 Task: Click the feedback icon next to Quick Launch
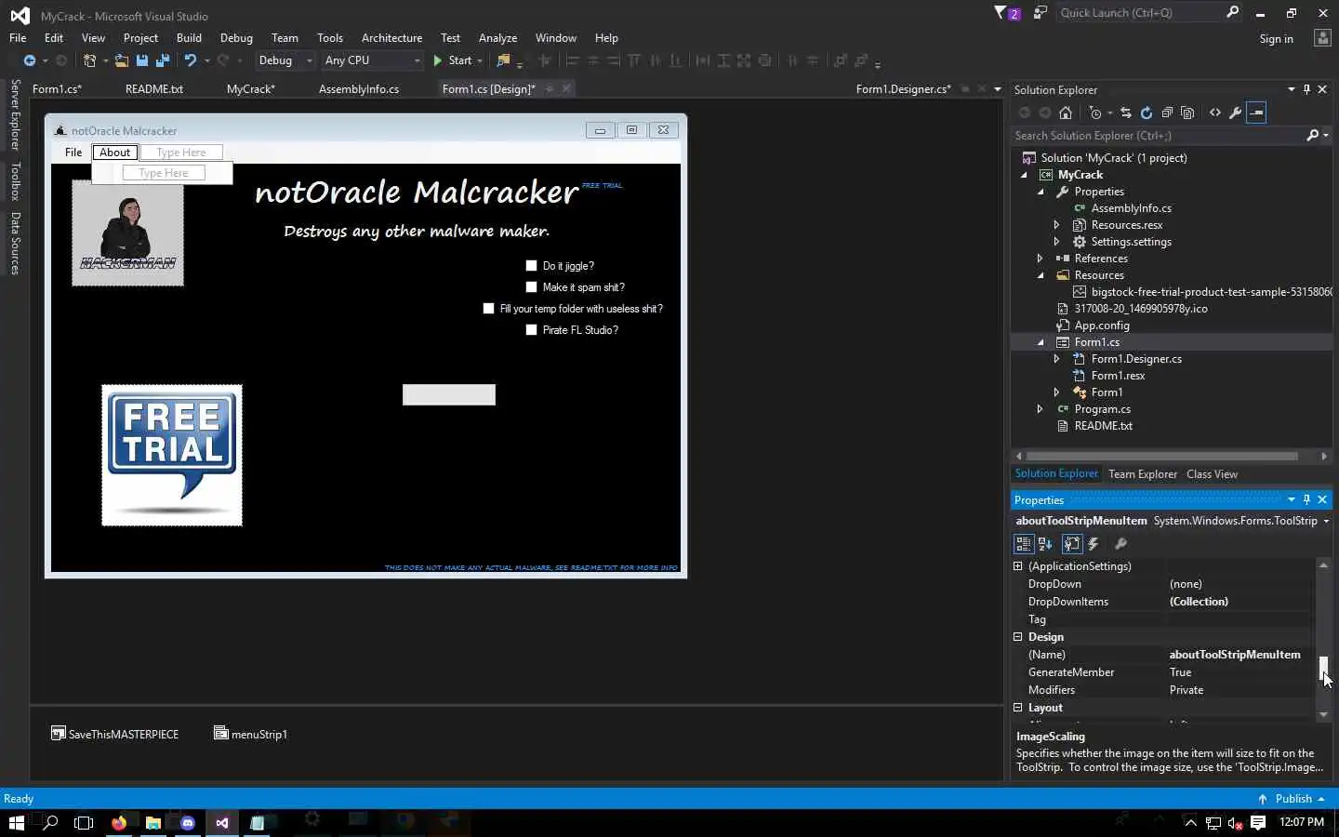[1041, 13]
